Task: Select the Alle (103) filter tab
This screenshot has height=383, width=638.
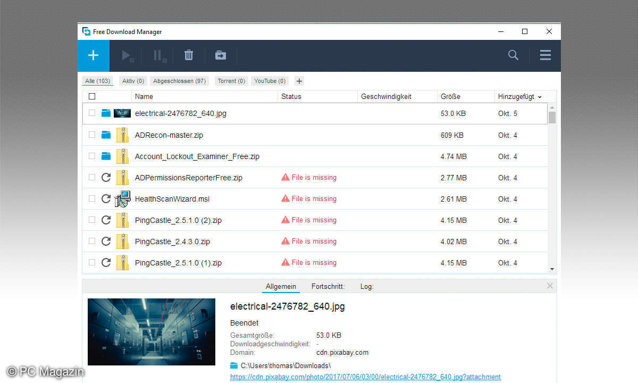Action: coord(97,81)
